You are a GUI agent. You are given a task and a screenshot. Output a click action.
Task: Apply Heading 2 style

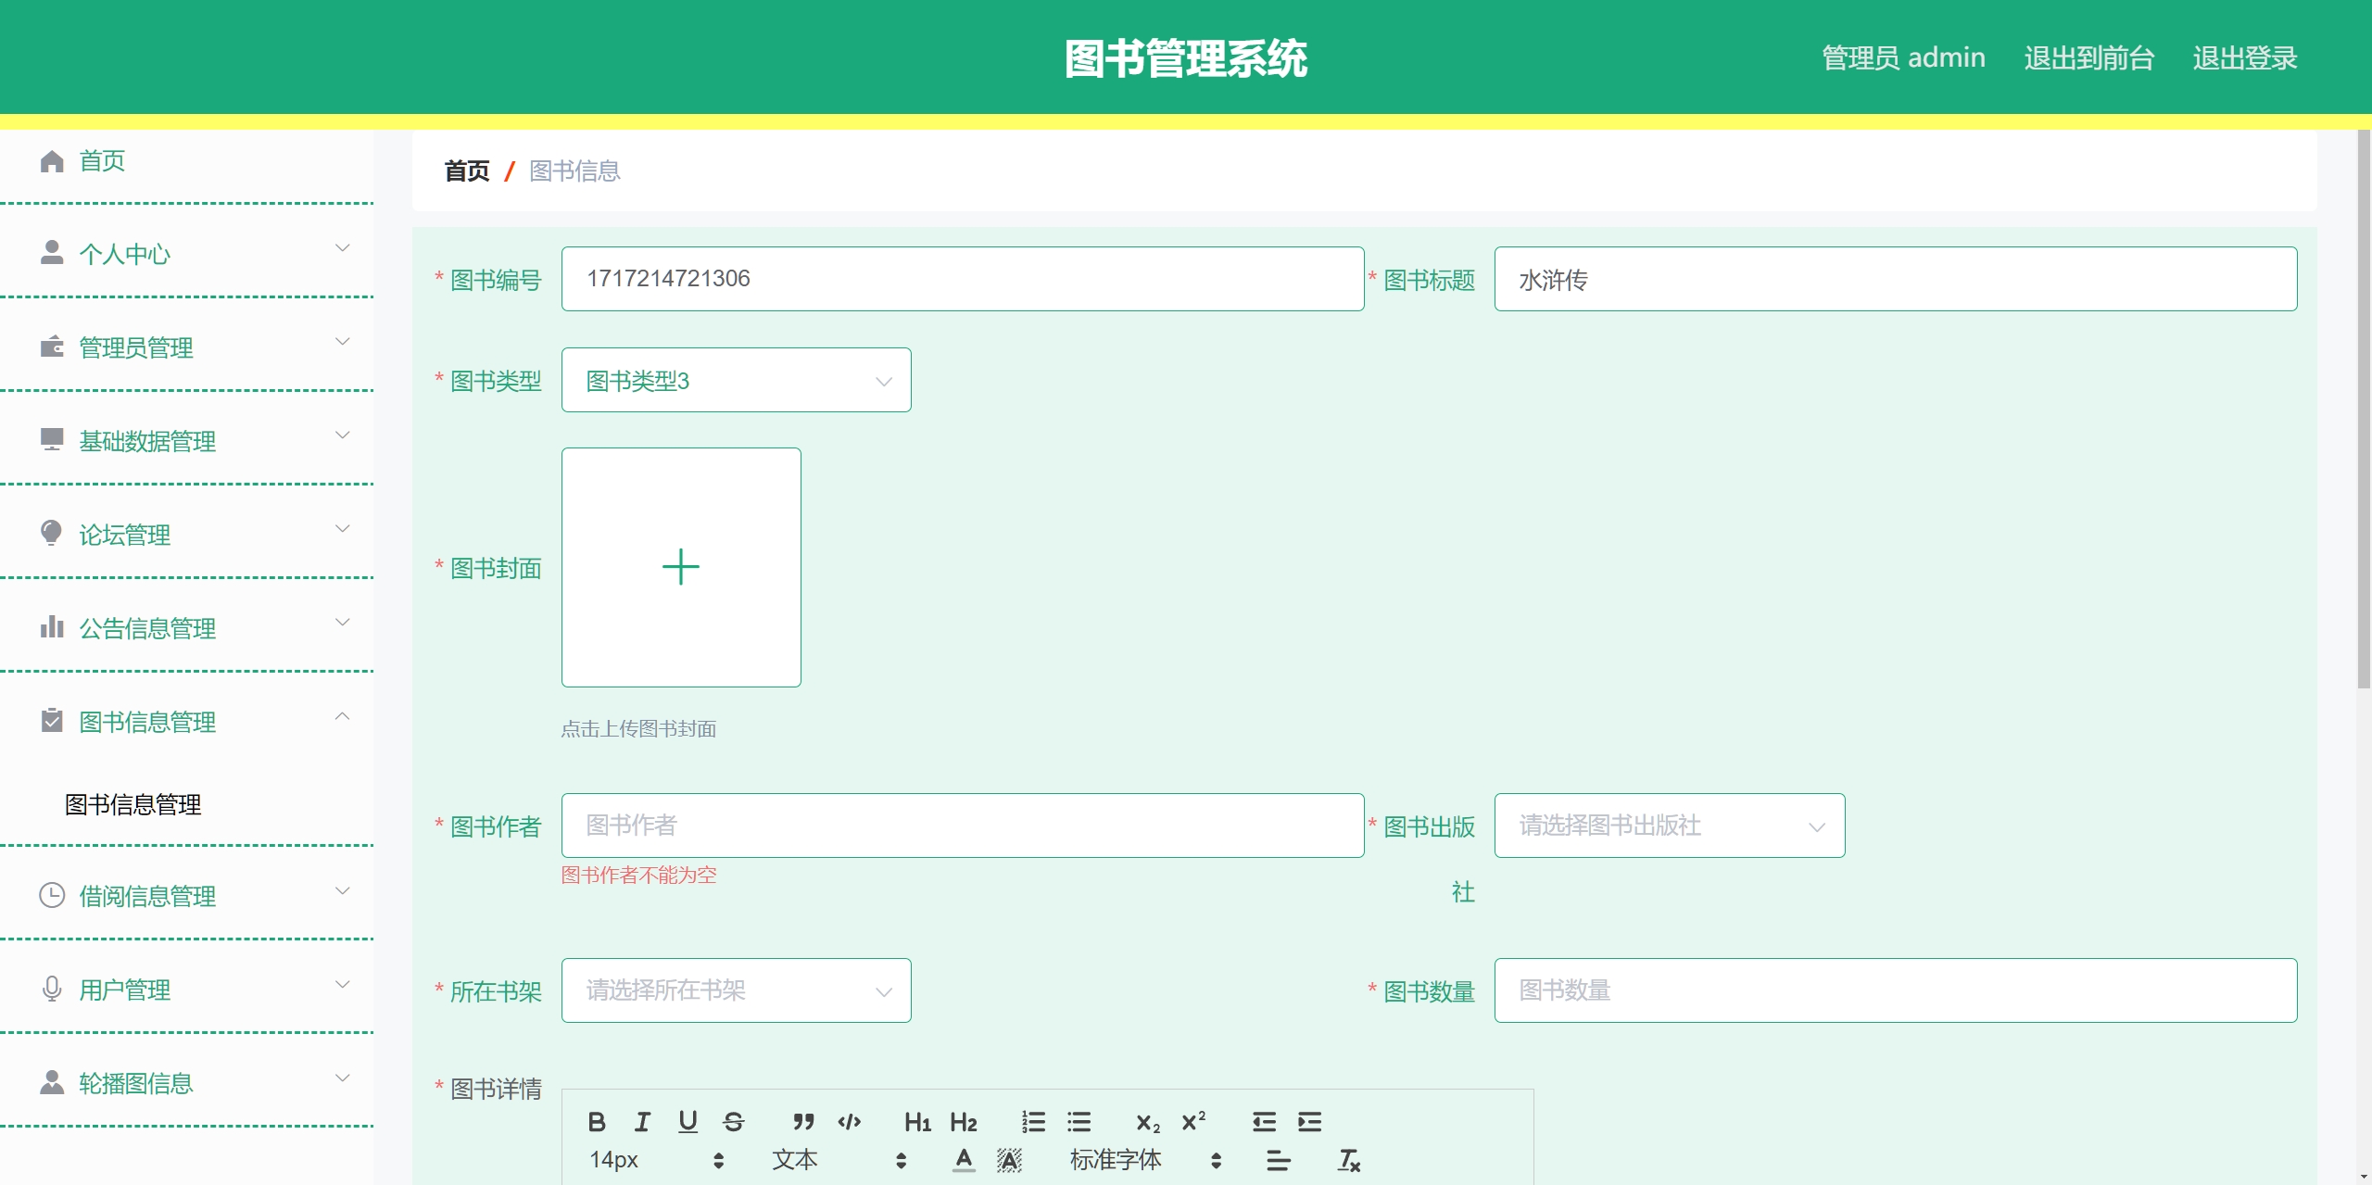pos(964,1122)
